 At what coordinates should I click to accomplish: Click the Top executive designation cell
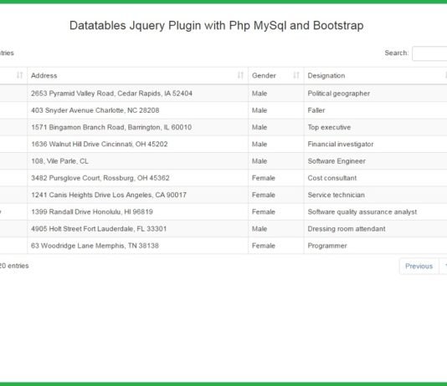(x=376, y=127)
